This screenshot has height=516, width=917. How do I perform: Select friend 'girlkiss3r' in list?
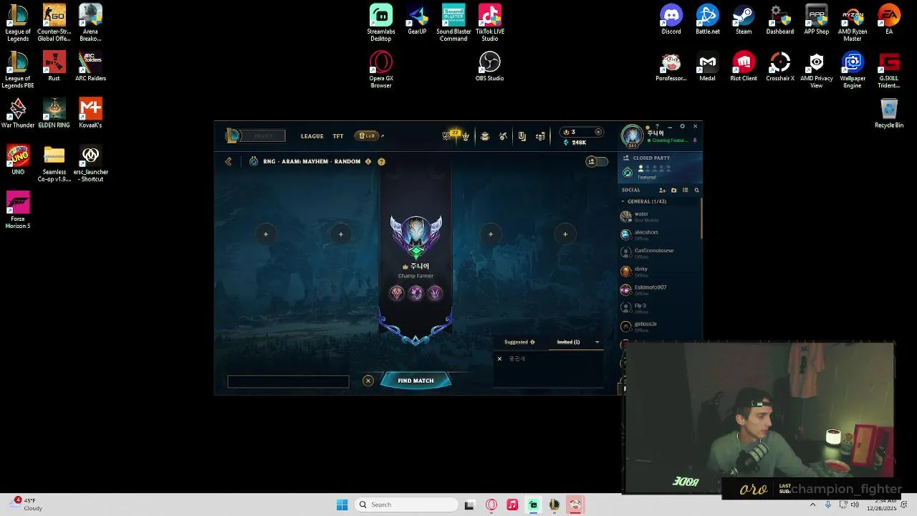(x=658, y=326)
